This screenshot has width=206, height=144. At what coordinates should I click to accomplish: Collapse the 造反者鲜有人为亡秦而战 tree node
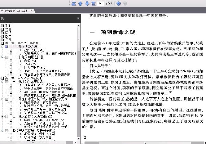(2, 116)
